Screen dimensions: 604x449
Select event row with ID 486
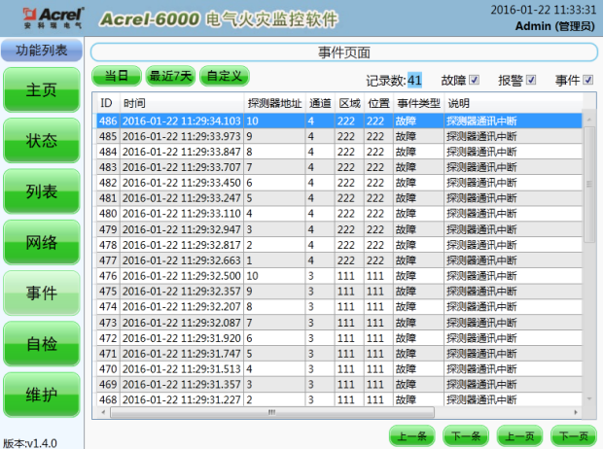click(292, 121)
